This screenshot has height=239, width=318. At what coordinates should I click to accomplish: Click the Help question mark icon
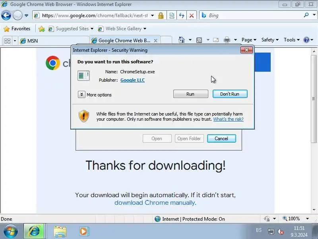(x=306, y=40)
